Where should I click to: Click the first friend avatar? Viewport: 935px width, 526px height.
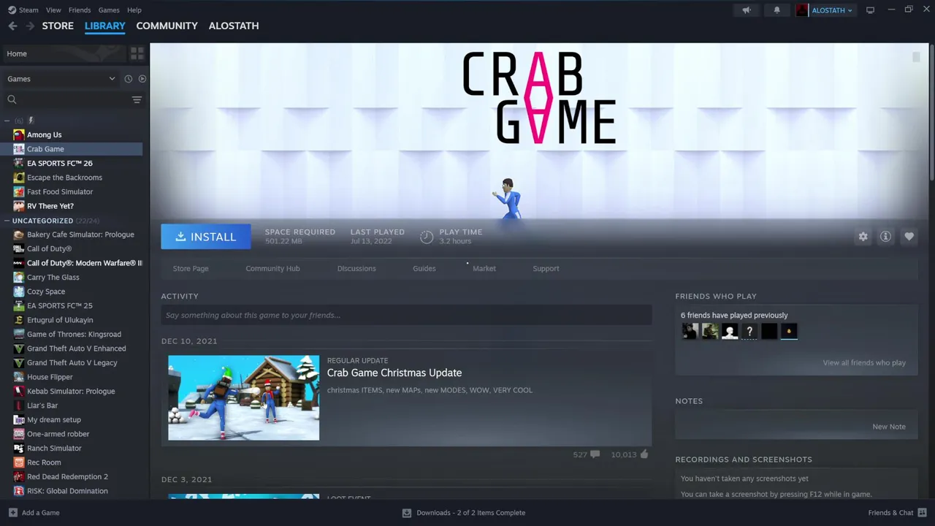tap(690, 332)
